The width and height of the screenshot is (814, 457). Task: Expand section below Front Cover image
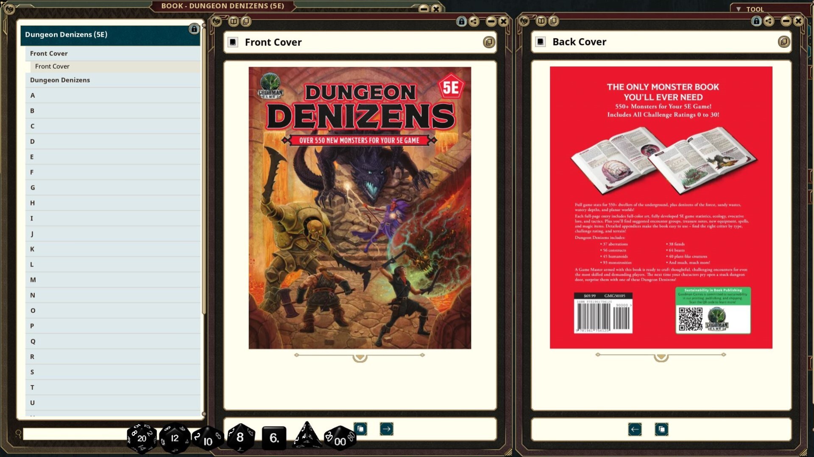360,358
